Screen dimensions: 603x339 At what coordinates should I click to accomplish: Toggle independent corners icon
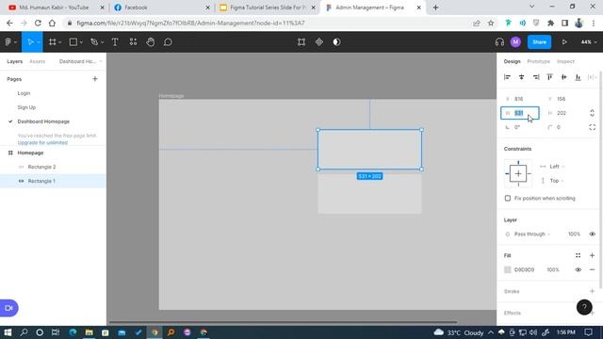coord(593,127)
